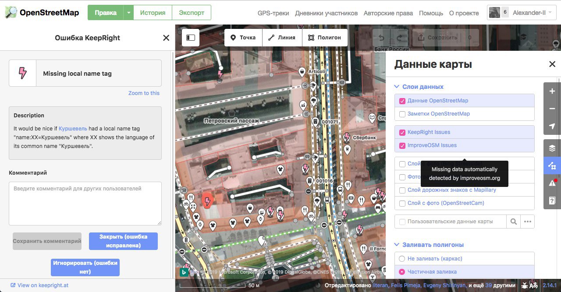This screenshot has width=561, height=292.
Task: Open the Помощь menu item
Action: 431,13
